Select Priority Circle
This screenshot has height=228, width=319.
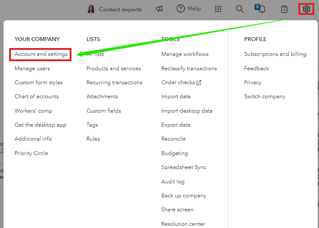32,153
